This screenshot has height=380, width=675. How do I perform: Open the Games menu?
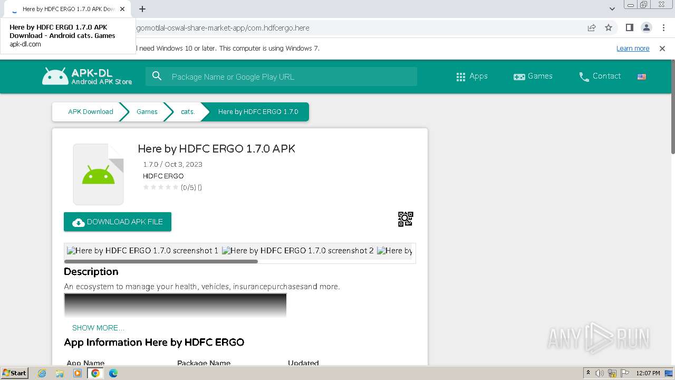coord(533,77)
